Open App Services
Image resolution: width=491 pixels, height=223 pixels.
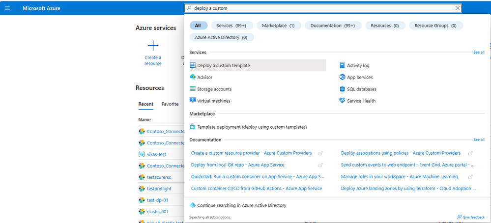(360, 77)
